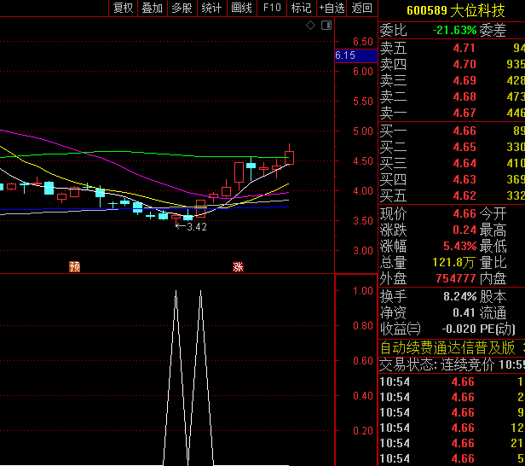Click 返回 to go back
Image resolution: width=525 pixels, height=466 pixels.
coord(362,8)
